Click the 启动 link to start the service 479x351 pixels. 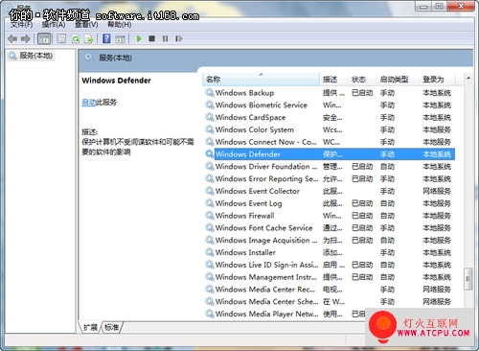[88, 103]
